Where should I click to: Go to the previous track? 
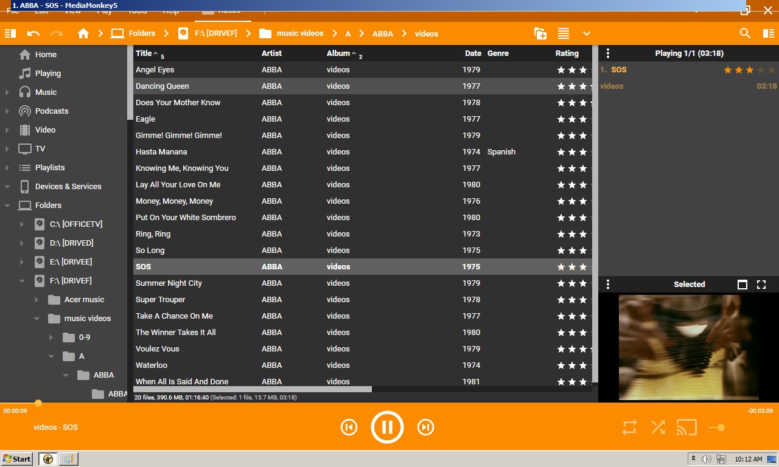(x=349, y=427)
